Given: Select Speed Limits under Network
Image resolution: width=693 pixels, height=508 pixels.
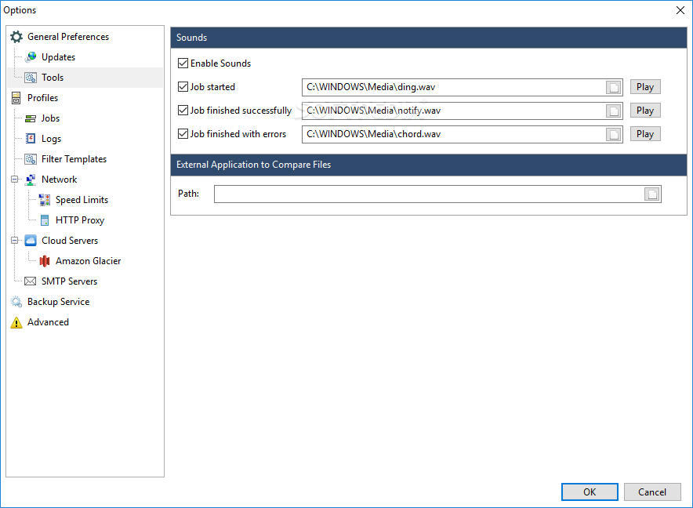Looking at the screenshot, I should click(82, 199).
